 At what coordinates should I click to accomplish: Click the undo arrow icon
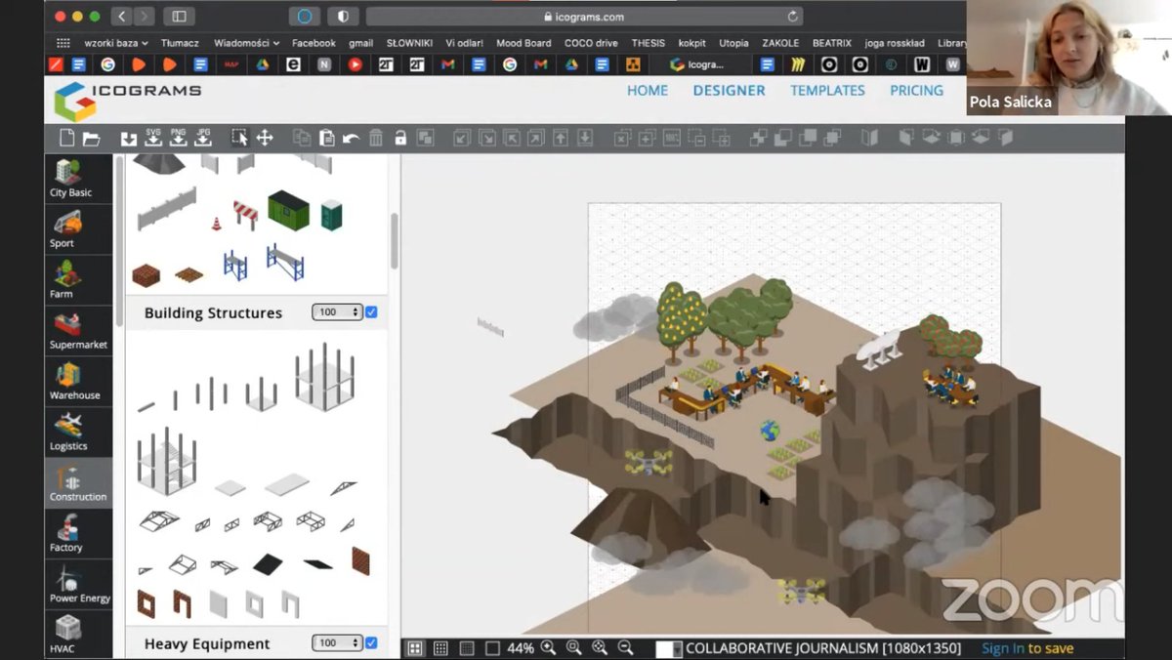point(351,139)
